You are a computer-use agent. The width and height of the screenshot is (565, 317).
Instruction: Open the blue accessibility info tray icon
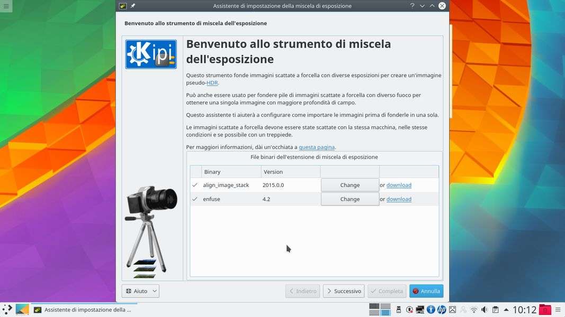(x=431, y=310)
